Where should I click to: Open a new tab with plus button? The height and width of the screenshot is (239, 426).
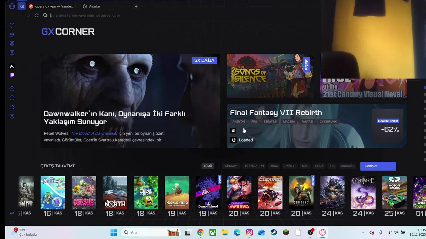(x=136, y=6)
